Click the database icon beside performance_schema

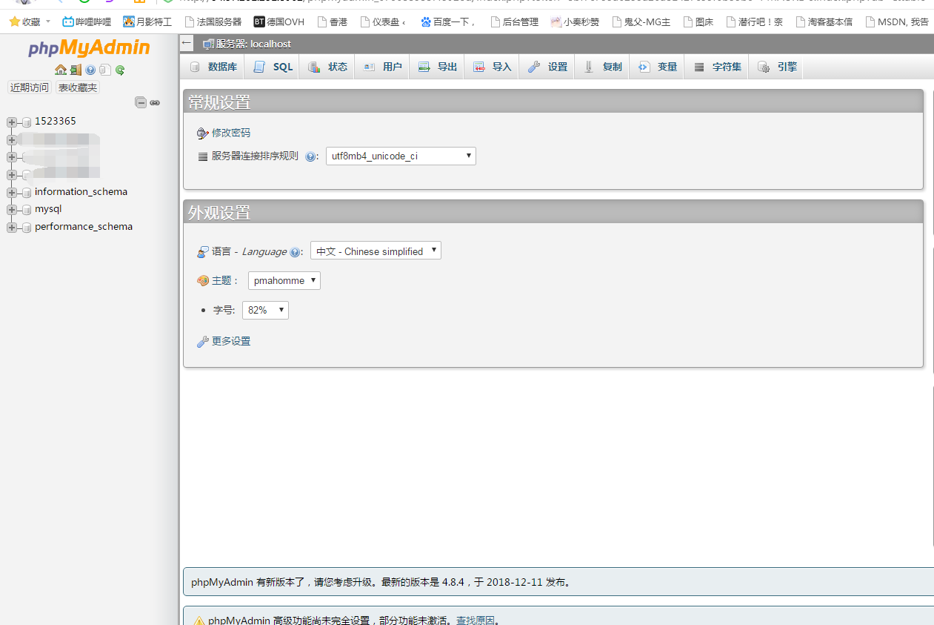(x=27, y=228)
